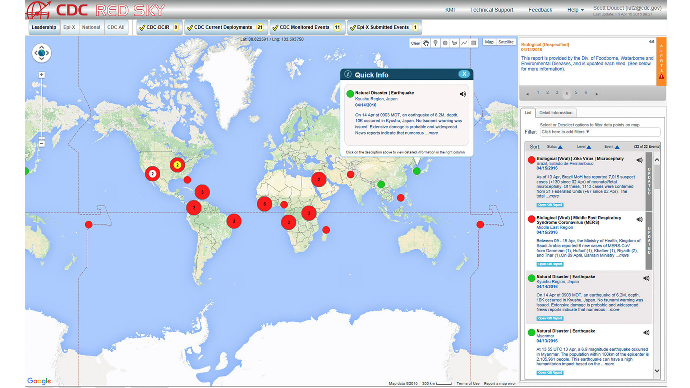Open KMI Report for MERS event
690x388 pixels.
pyautogui.click(x=550, y=264)
